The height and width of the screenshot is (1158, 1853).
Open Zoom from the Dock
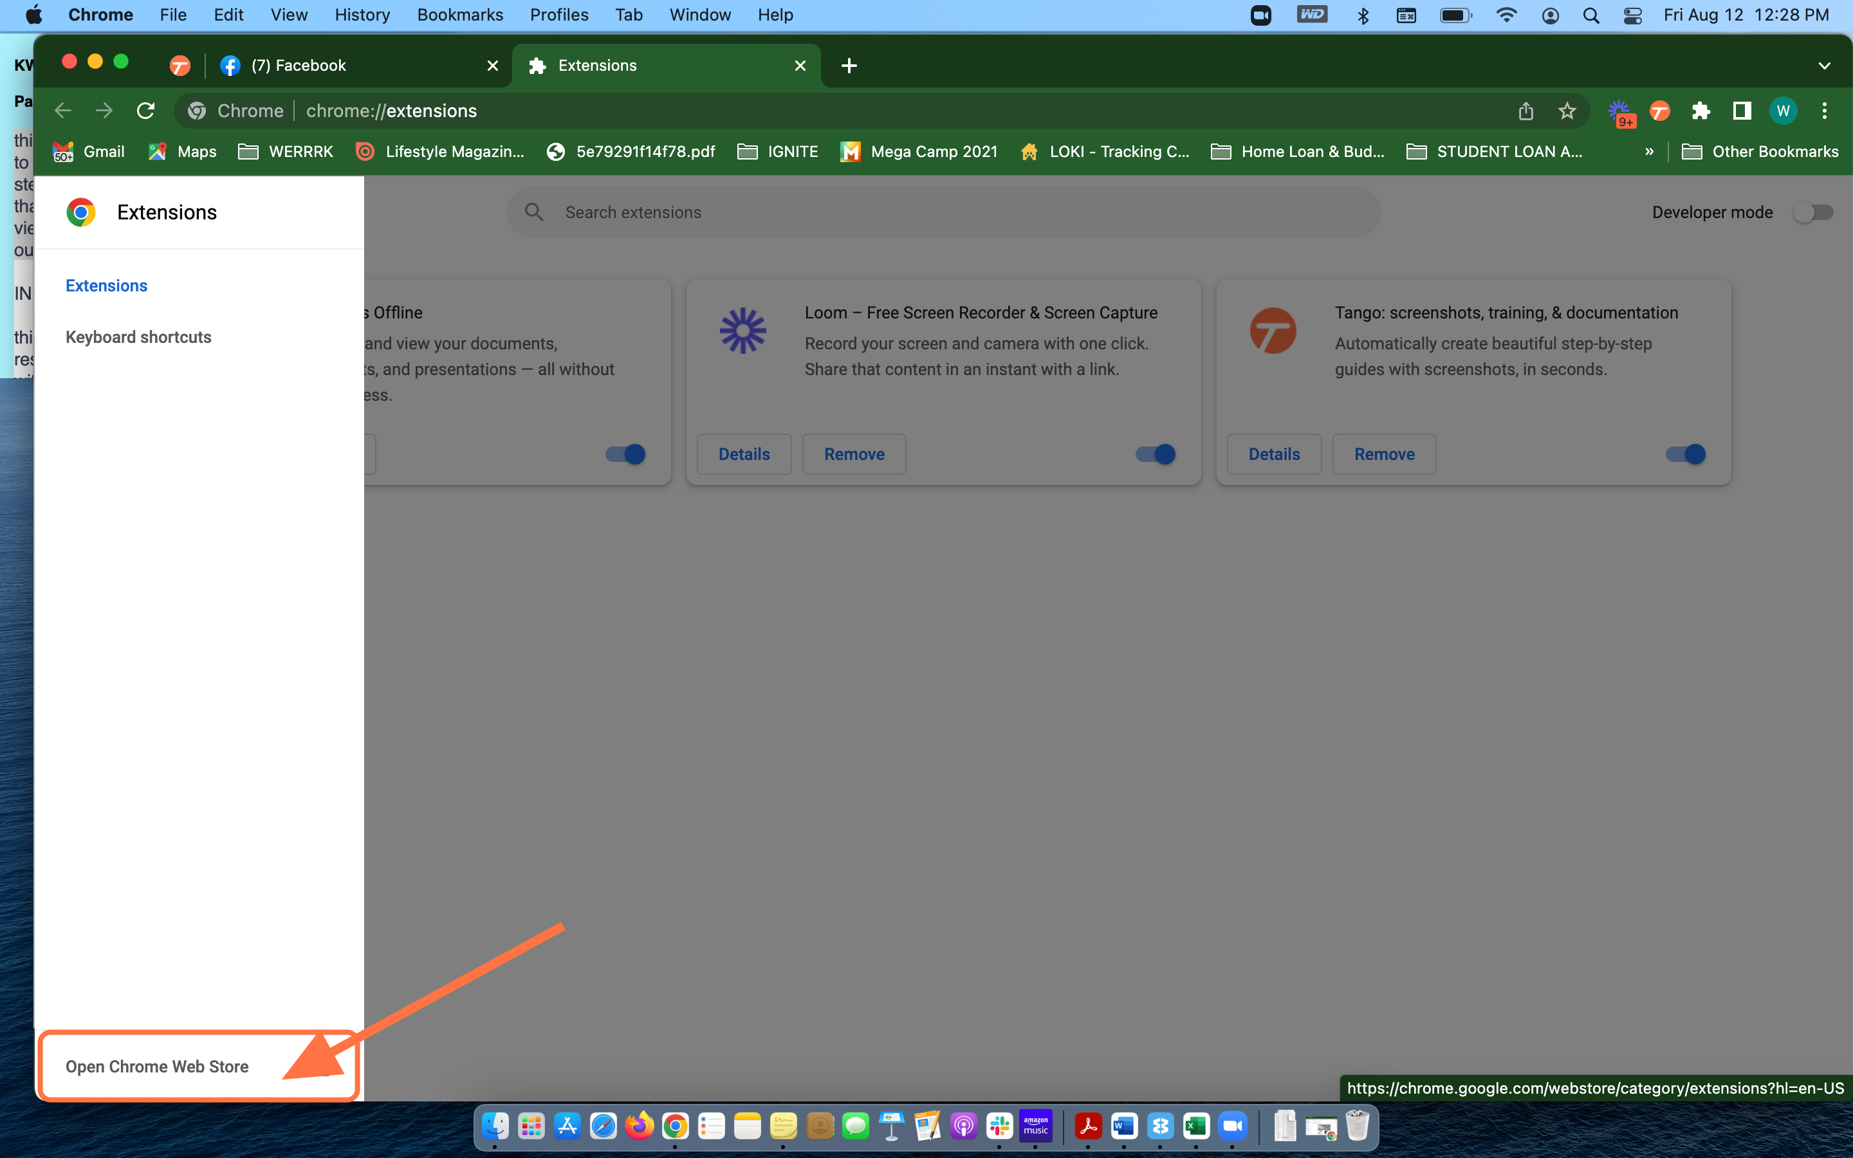[x=1232, y=1126]
